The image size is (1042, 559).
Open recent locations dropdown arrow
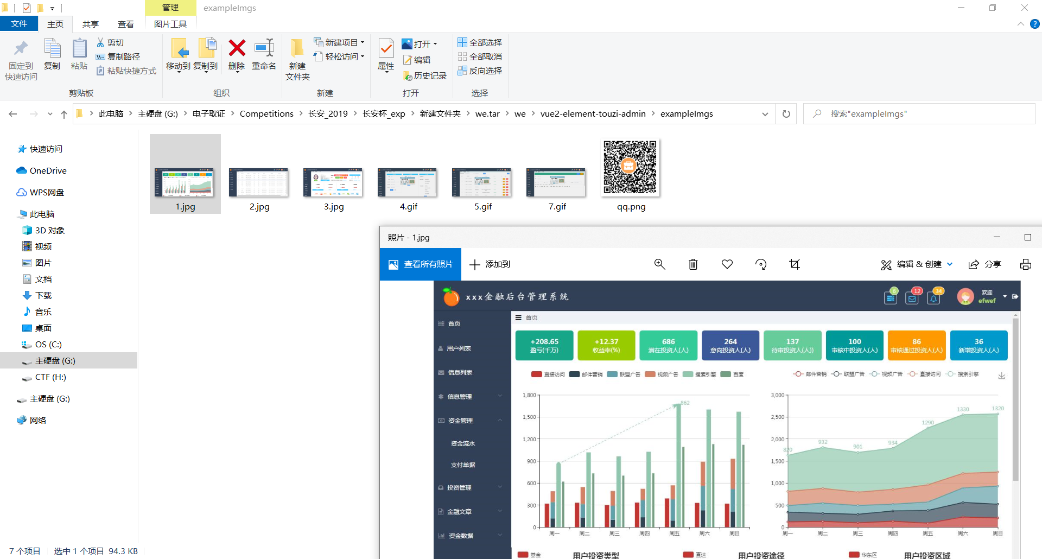point(50,114)
